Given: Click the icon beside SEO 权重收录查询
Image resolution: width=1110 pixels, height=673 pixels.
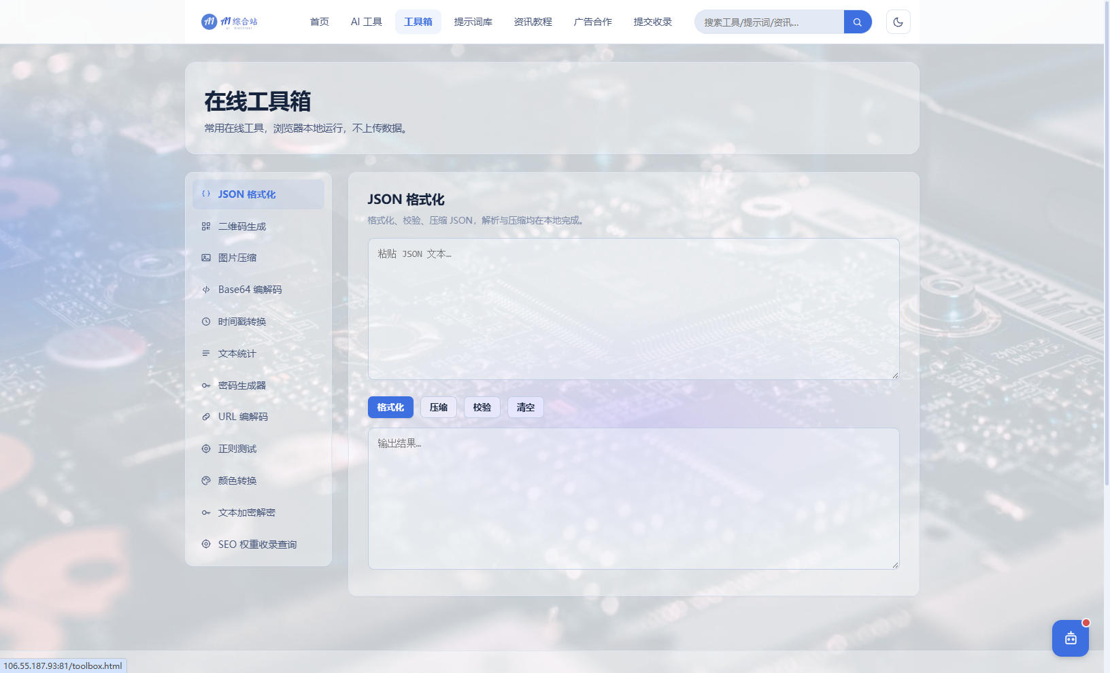Looking at the screenshot, I should point(206,544).
